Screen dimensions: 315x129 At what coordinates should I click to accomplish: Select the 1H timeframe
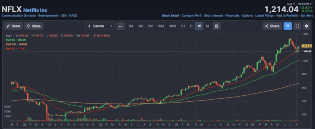[183, 26]
